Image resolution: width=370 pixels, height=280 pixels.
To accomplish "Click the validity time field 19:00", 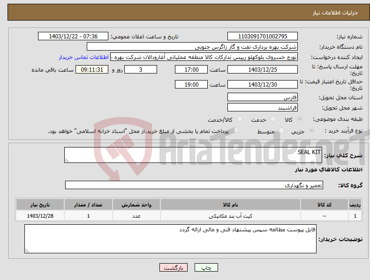I will pyautogui.click(x=191, y=84).
